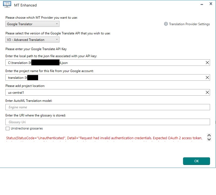Click the 'Please add project location:' label
Viewport: 216px width, 195px height.
(x=25, y=86)
